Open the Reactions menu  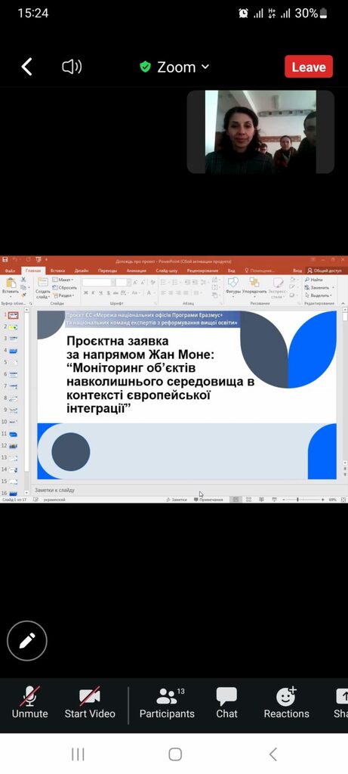click(286, 702)
